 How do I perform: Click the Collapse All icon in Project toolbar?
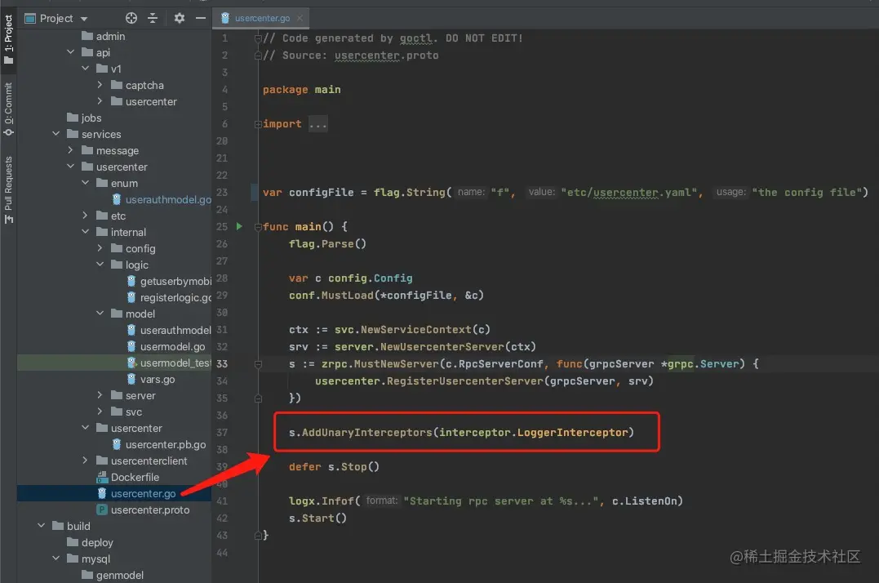(153, 19)
